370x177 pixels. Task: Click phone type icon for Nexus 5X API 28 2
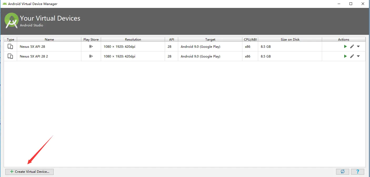(x=10, y=56)
